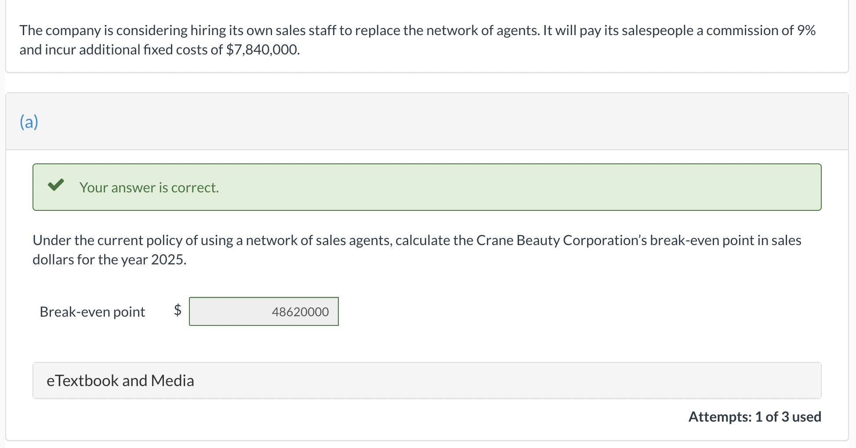
Task: Click the 9% commission figure
Action: coord(806,30)
